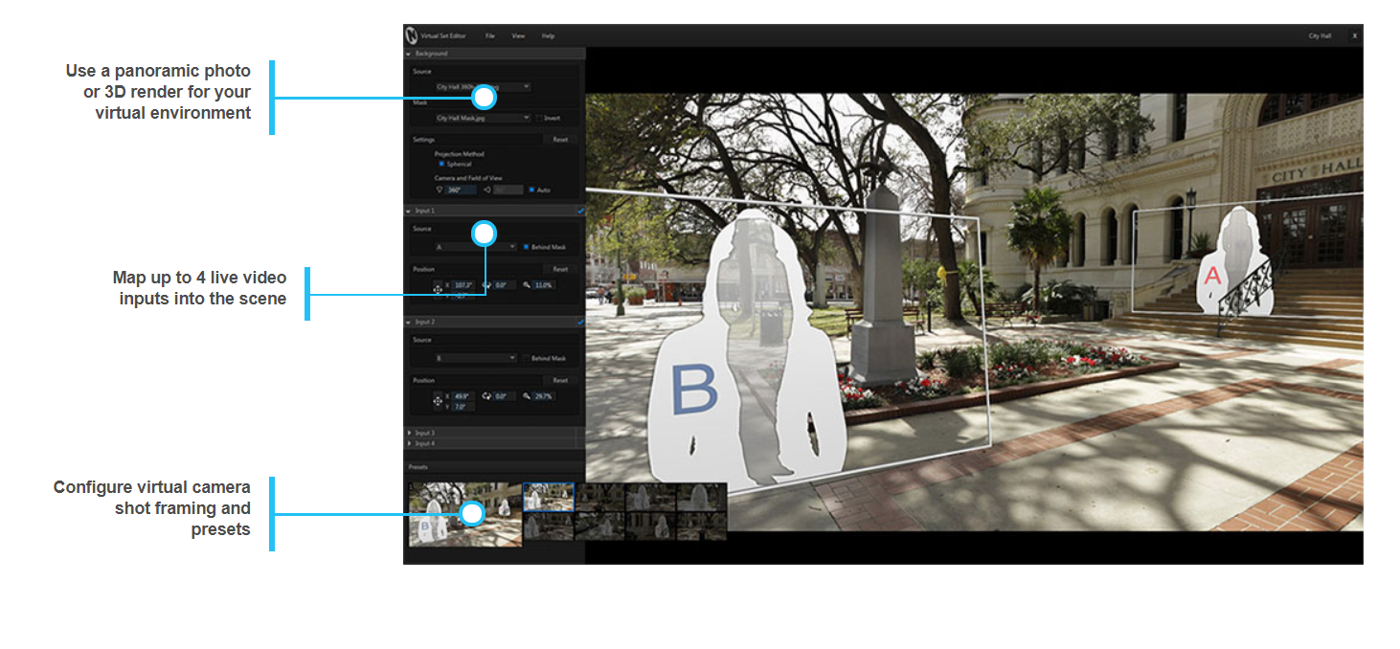The height and width of the screenshot is (649, 1400).
Task: Click the Input 1 X position field 107.3°
Action: click(464, 285)
